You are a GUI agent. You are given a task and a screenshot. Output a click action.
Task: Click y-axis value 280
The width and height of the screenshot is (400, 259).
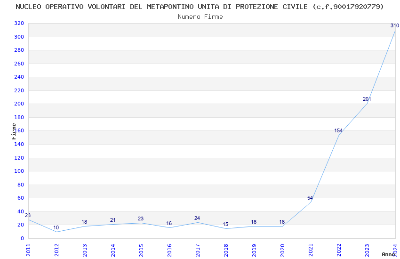coord(19,50)
